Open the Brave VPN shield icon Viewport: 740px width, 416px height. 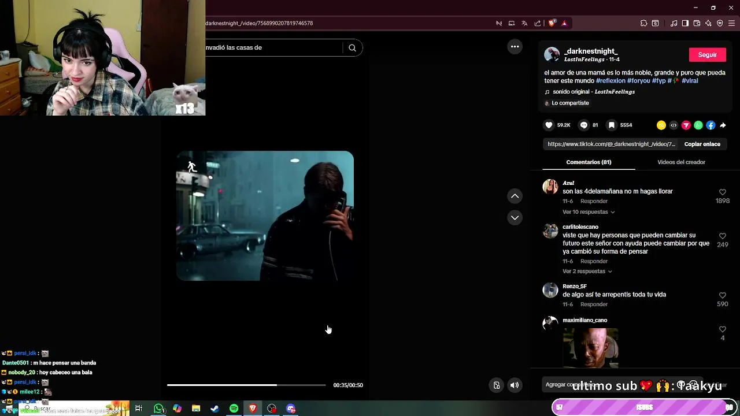[720, 24]
